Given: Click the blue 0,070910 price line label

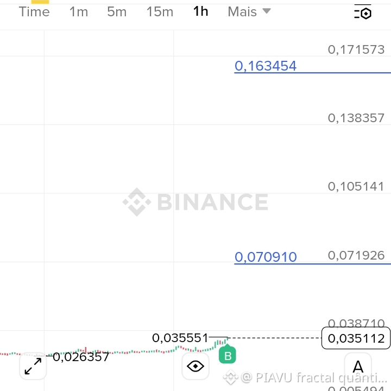Looking at the screenshot, I should [266, 257].
